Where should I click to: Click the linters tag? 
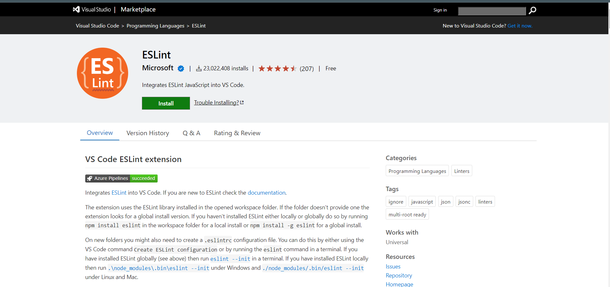485,202
